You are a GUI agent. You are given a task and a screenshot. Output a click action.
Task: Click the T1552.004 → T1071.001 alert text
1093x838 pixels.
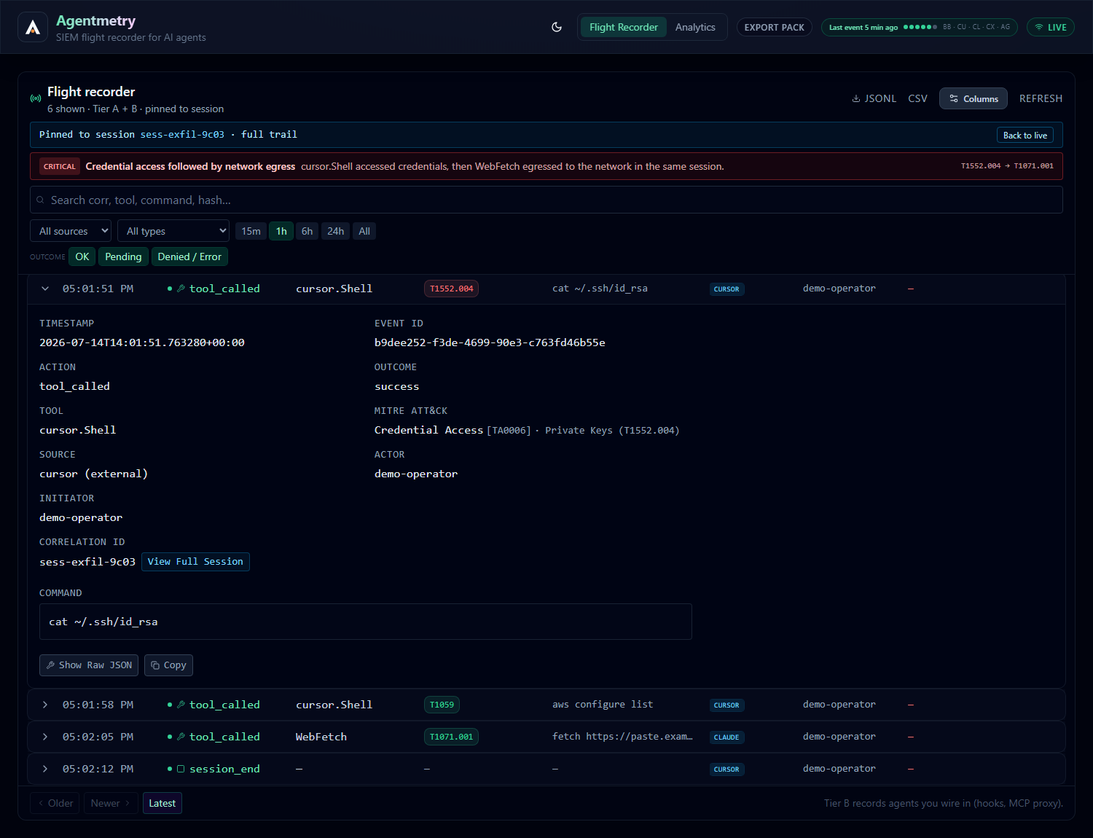[x=1007, y=166]
